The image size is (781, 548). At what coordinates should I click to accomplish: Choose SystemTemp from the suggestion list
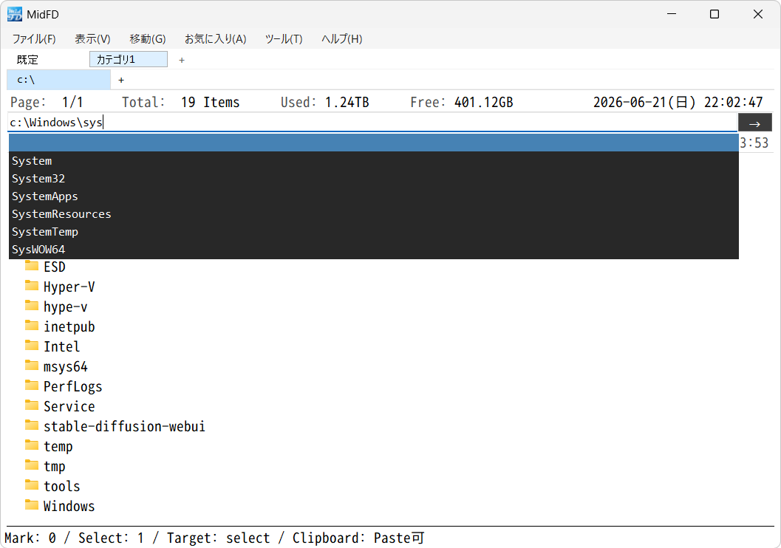click(x=374, y=232)
